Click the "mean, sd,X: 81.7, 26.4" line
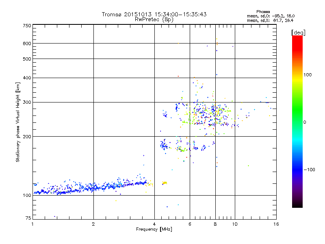The width and height of the screenshot is (325, 244). coord(270,20)
